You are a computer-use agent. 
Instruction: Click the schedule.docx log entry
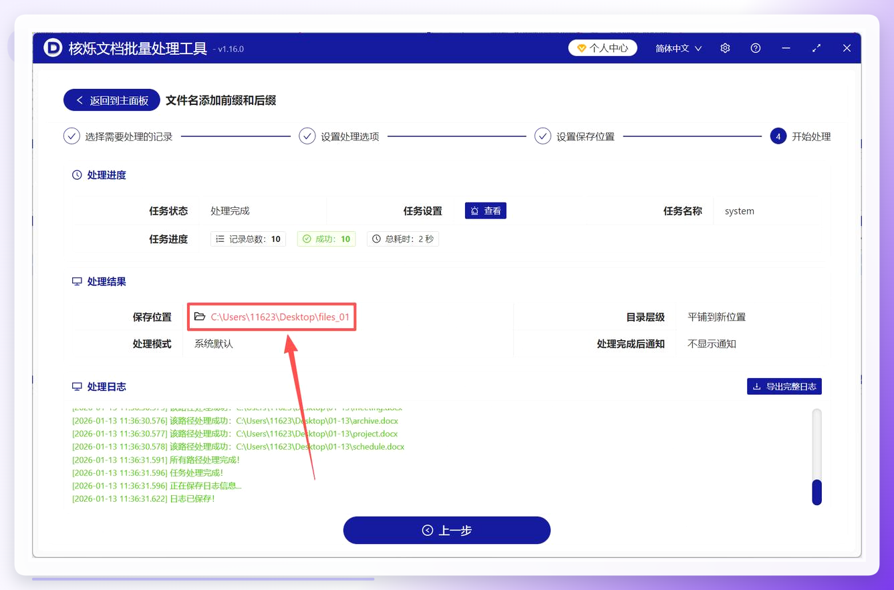pos(238,446)
